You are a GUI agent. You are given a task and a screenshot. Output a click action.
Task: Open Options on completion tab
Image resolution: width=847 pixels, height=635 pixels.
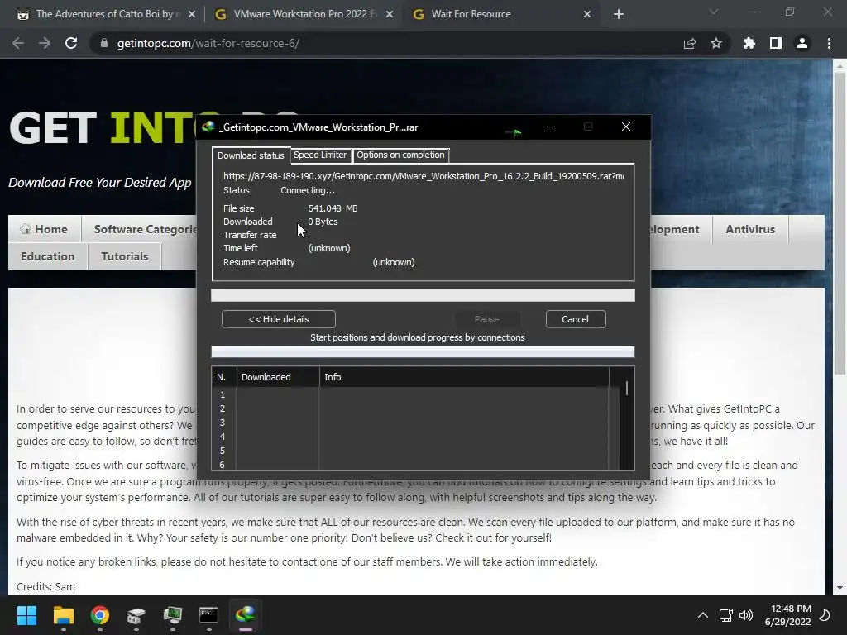coord(401,155)
